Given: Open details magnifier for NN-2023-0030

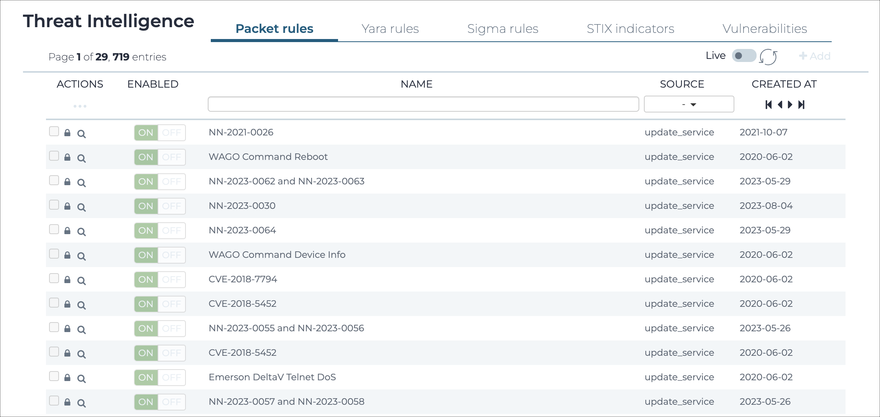Looking at the screenshot, I should click(81, 207).
